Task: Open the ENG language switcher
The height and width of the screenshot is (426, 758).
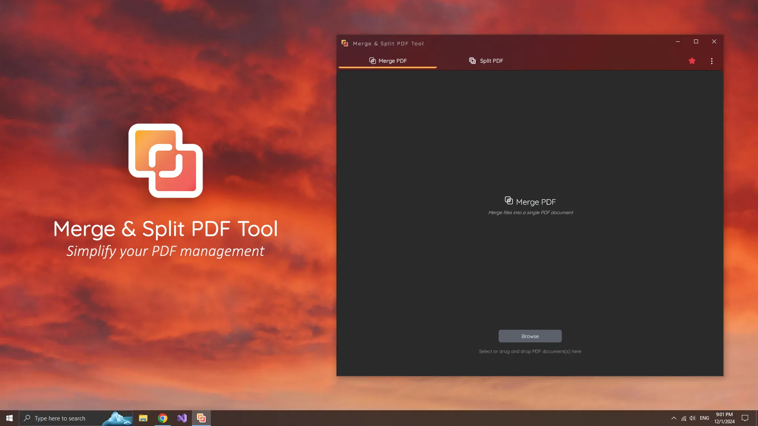Action: point(705,418)
